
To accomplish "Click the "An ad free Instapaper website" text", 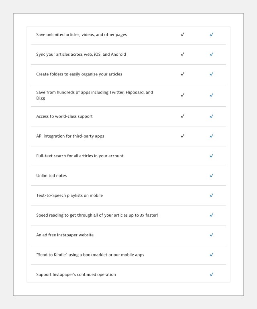I will click(x=65, y=235).
